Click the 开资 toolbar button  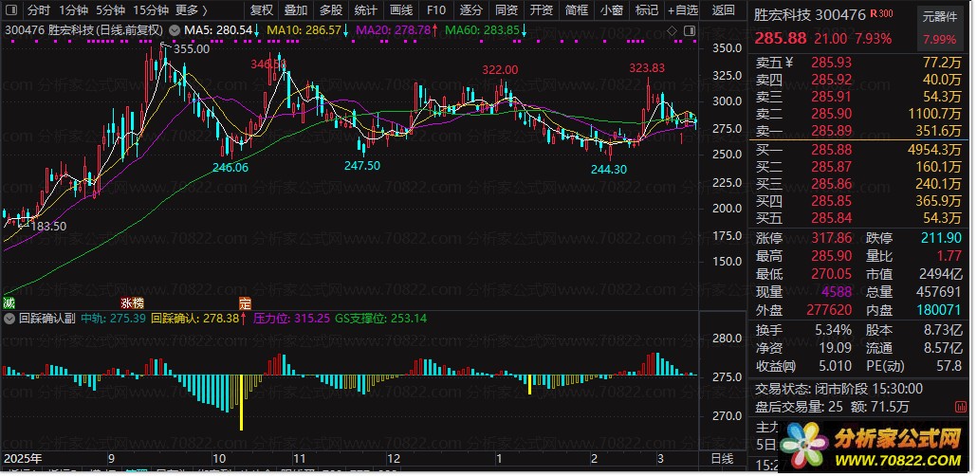click(542, 10)
